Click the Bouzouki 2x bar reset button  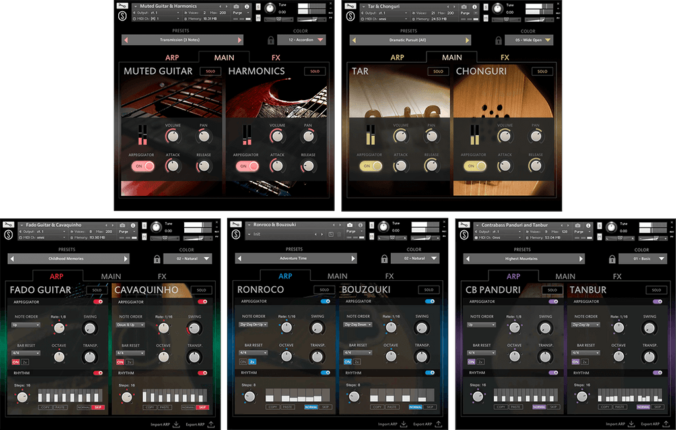point(356,362)
